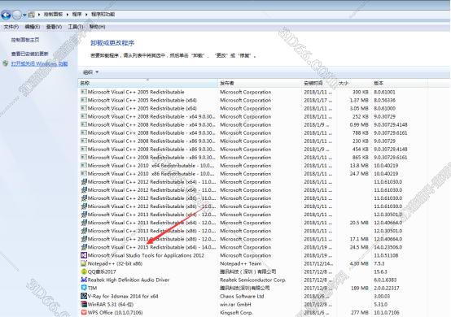Screen dimensions: 451x317
Task: Select V-Ray for 3dsmax 2014 for x64
Action: [123, 296]
